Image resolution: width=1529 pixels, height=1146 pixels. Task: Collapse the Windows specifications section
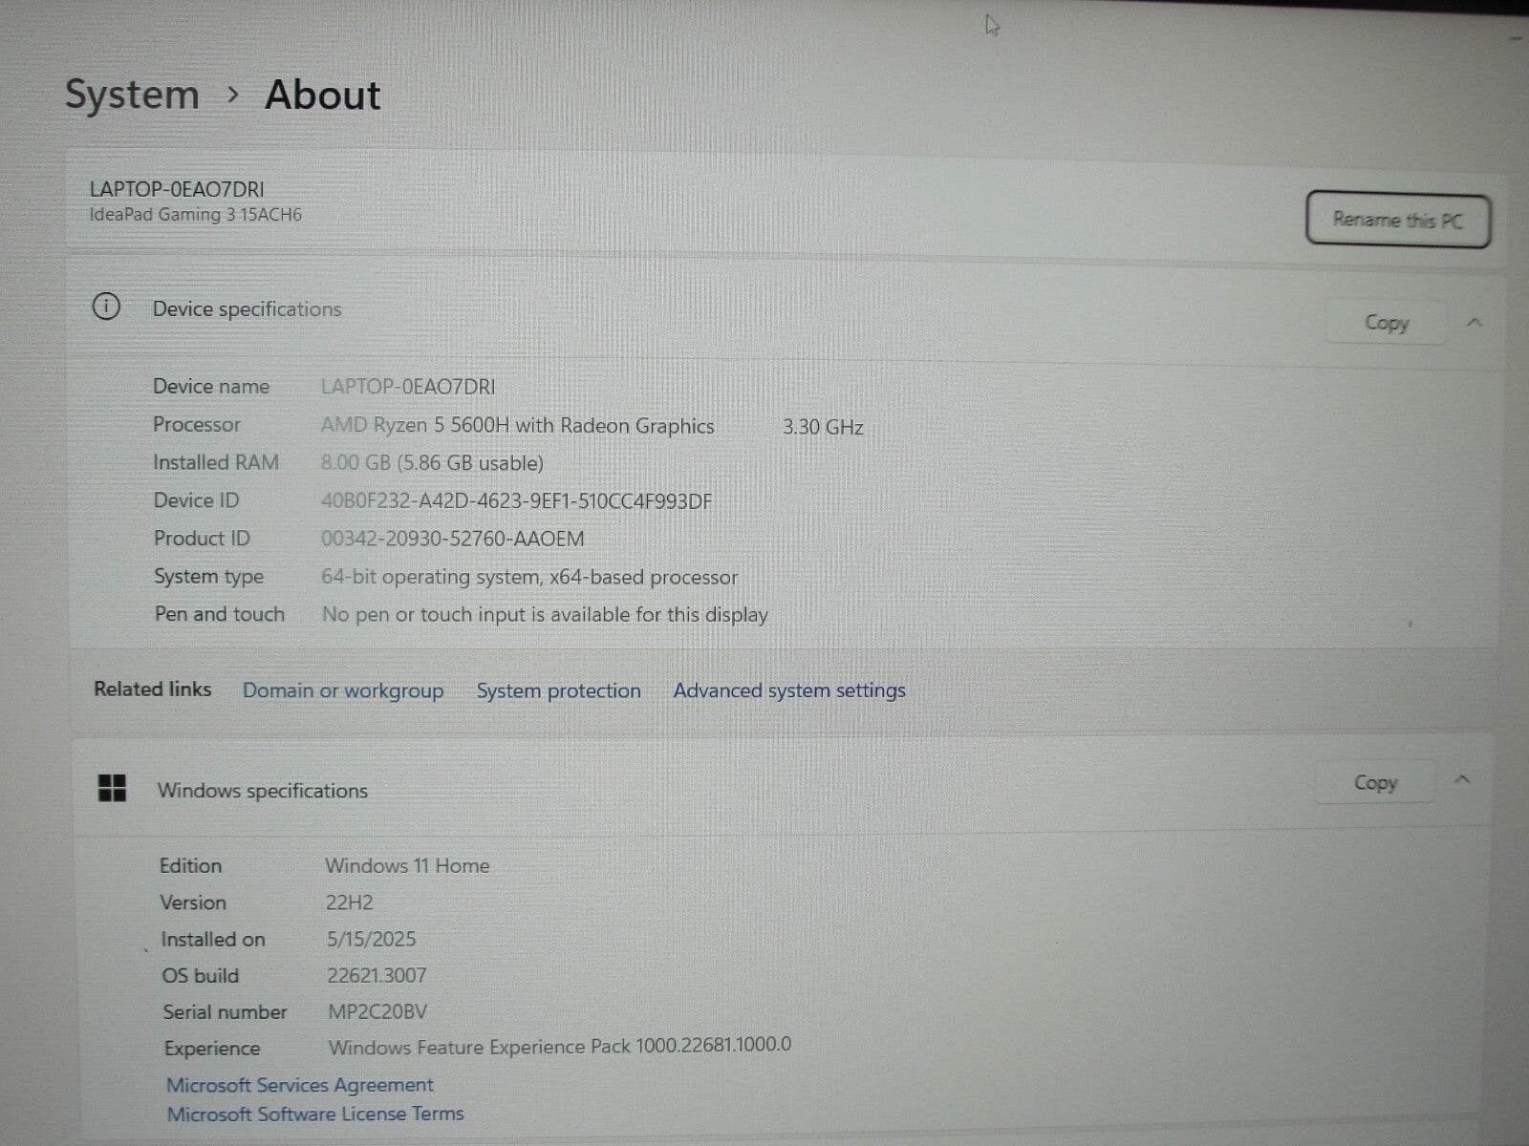[1462, 781]
